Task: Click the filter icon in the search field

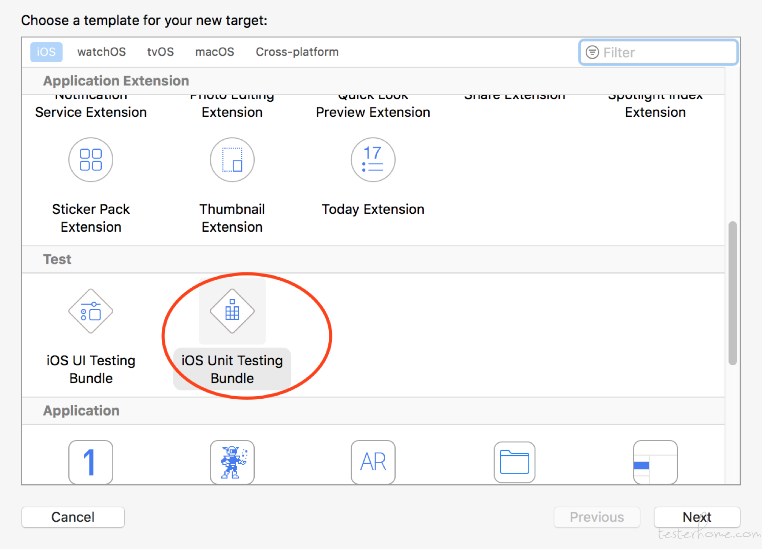Action: (592, 52)
